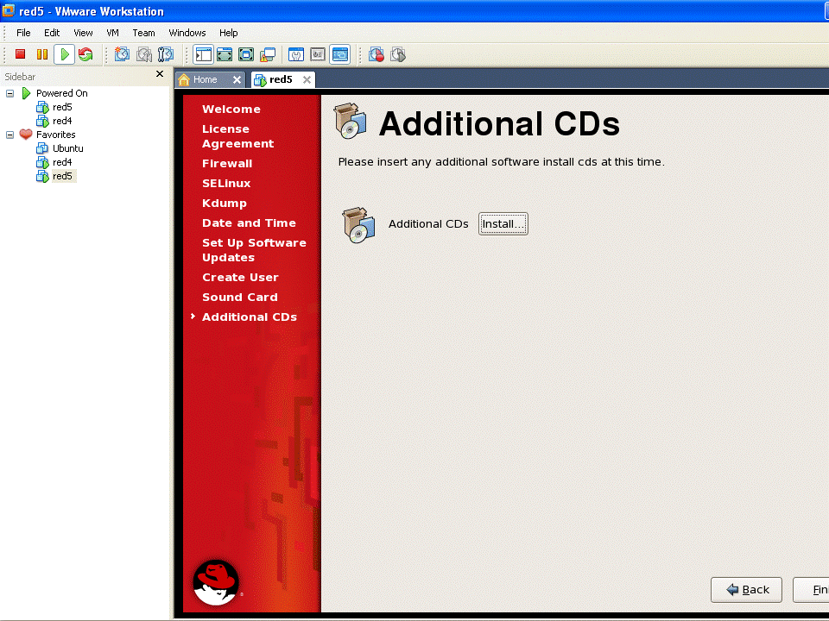The image size is (829, 621).
Task: Click the Replay recording toolbar icon
Action: click(398, 54)
